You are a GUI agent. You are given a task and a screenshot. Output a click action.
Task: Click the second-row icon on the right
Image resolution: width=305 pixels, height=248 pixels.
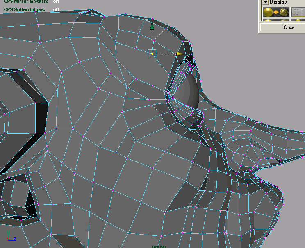pyautogui.click(x=297, y=20)
